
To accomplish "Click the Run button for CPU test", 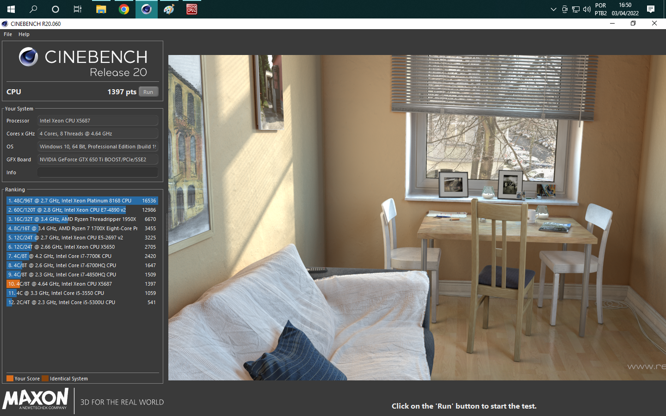I will tap(148, 92).
